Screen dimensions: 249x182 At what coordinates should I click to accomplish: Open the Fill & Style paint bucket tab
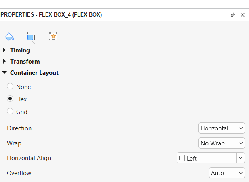[x=10, y=37]
